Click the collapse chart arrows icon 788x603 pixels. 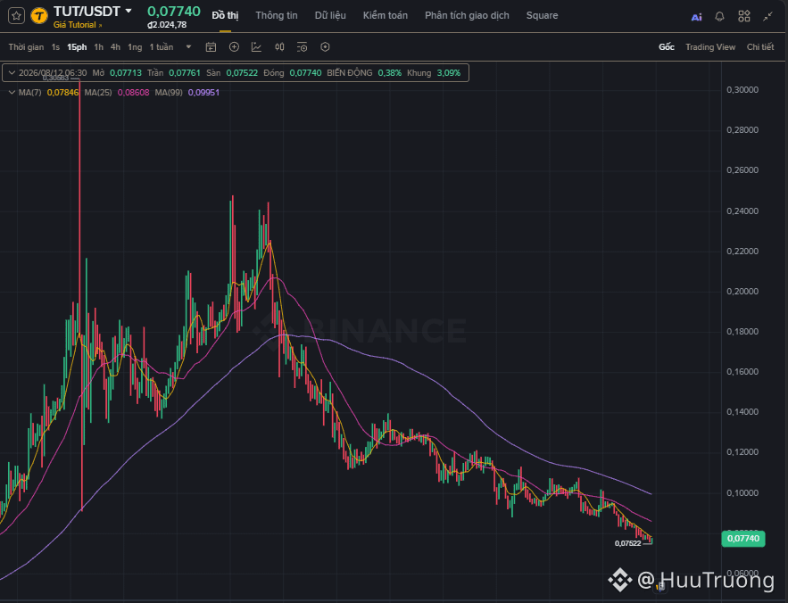click(767, 17)
